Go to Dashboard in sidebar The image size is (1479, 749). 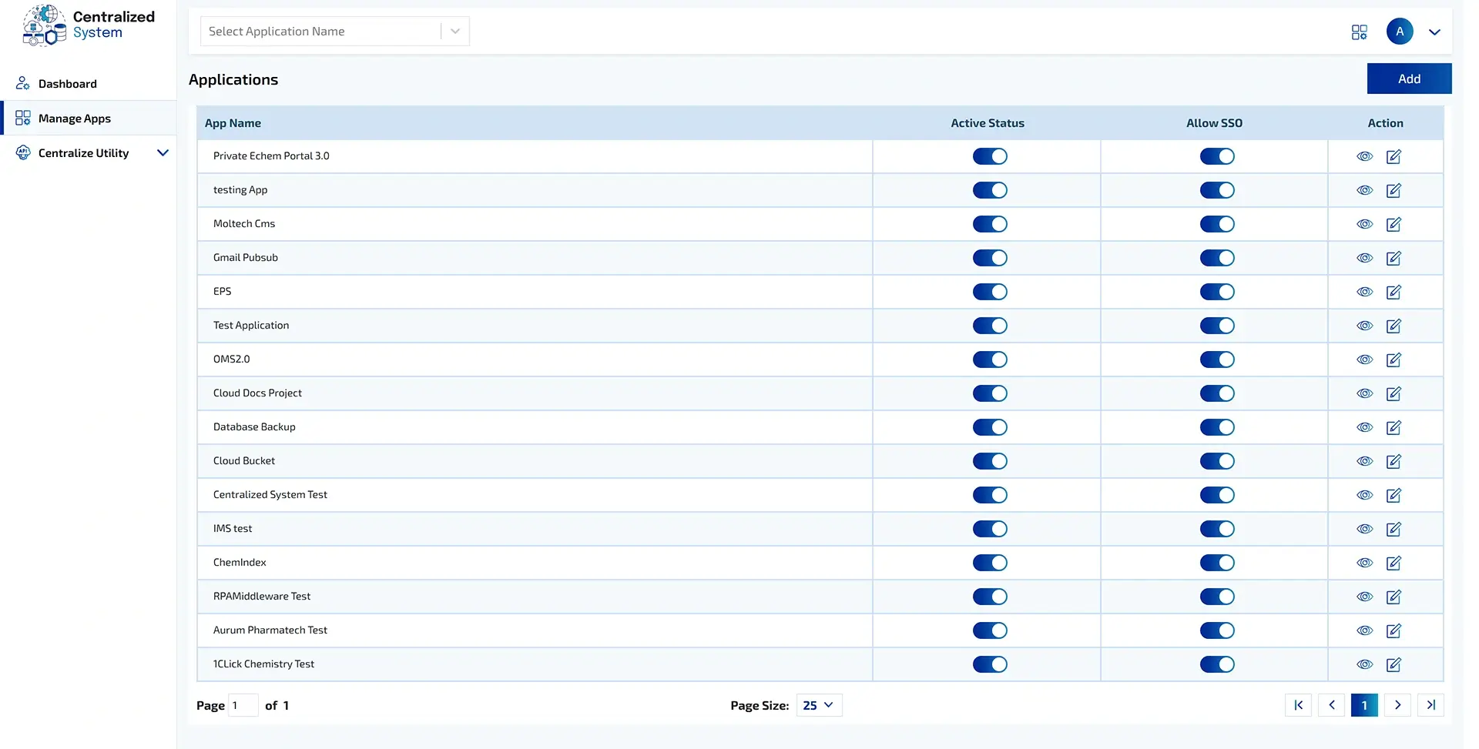pyautogui.click(x=68, y=83)
